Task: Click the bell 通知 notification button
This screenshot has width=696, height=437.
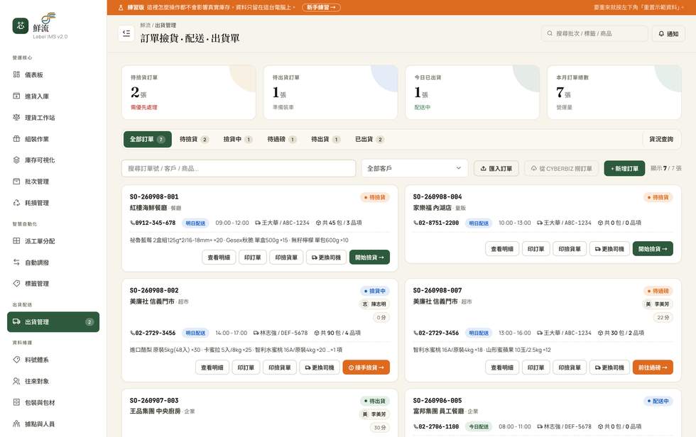Action: tap(668, 33)
